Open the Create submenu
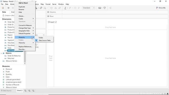Viewport: 169px width, 95px height. tap(25, 19)
